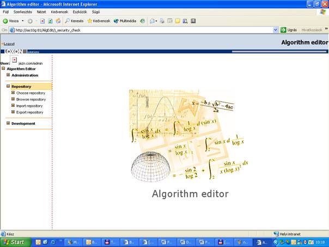Open the Mail toolbar icon
Screen dimensions: 329x247
tap(153, 21)
